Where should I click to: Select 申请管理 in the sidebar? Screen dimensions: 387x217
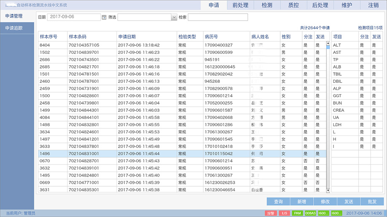coord(17,16)
